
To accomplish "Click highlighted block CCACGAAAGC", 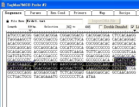I will (19, 64).
